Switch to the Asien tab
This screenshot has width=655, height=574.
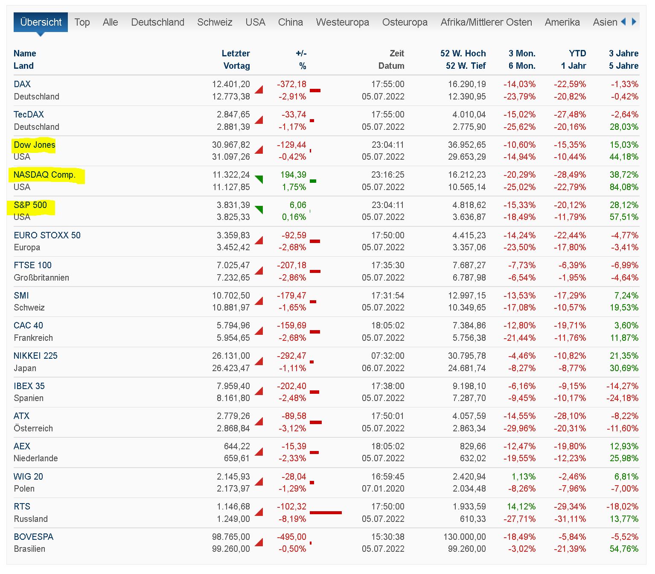click(x=605, y=22)
